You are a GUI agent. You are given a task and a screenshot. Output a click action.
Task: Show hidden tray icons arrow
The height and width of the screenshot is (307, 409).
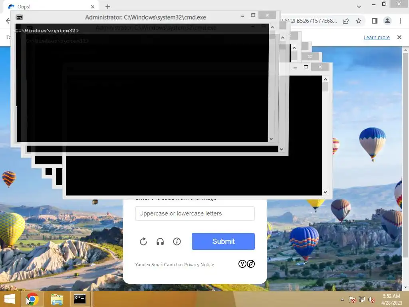point(342,299)
